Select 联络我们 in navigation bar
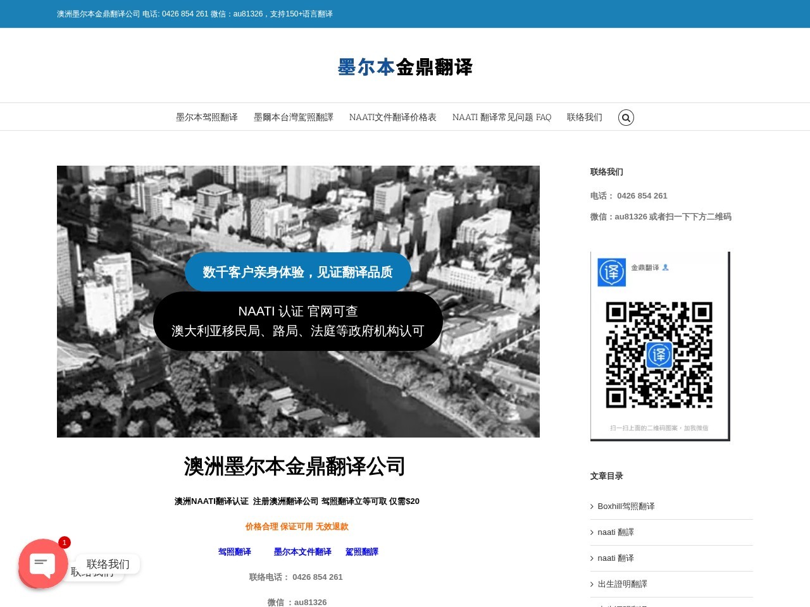 coord(585,118)
